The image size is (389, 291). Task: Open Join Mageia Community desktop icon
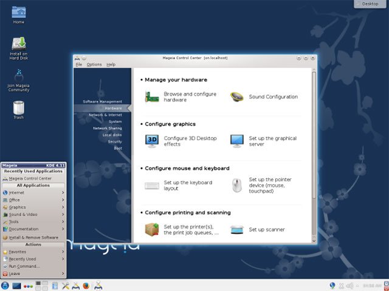19,76
